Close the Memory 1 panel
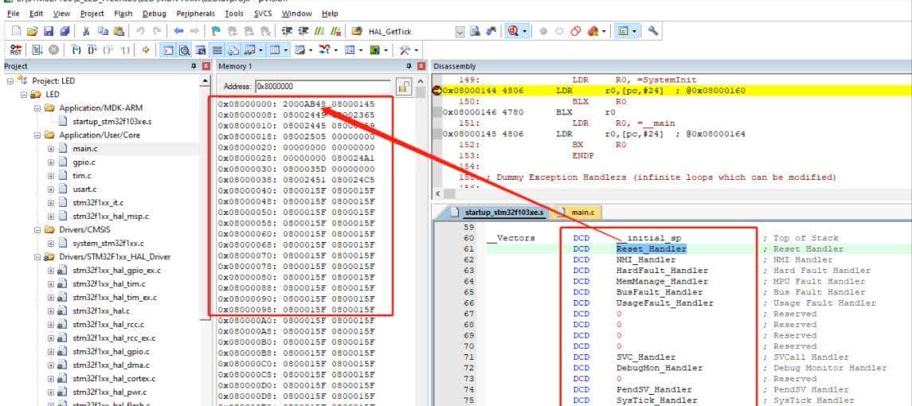The width and height of the screenshot is (912, 406). pyautogui.click(x=421, y=66)
